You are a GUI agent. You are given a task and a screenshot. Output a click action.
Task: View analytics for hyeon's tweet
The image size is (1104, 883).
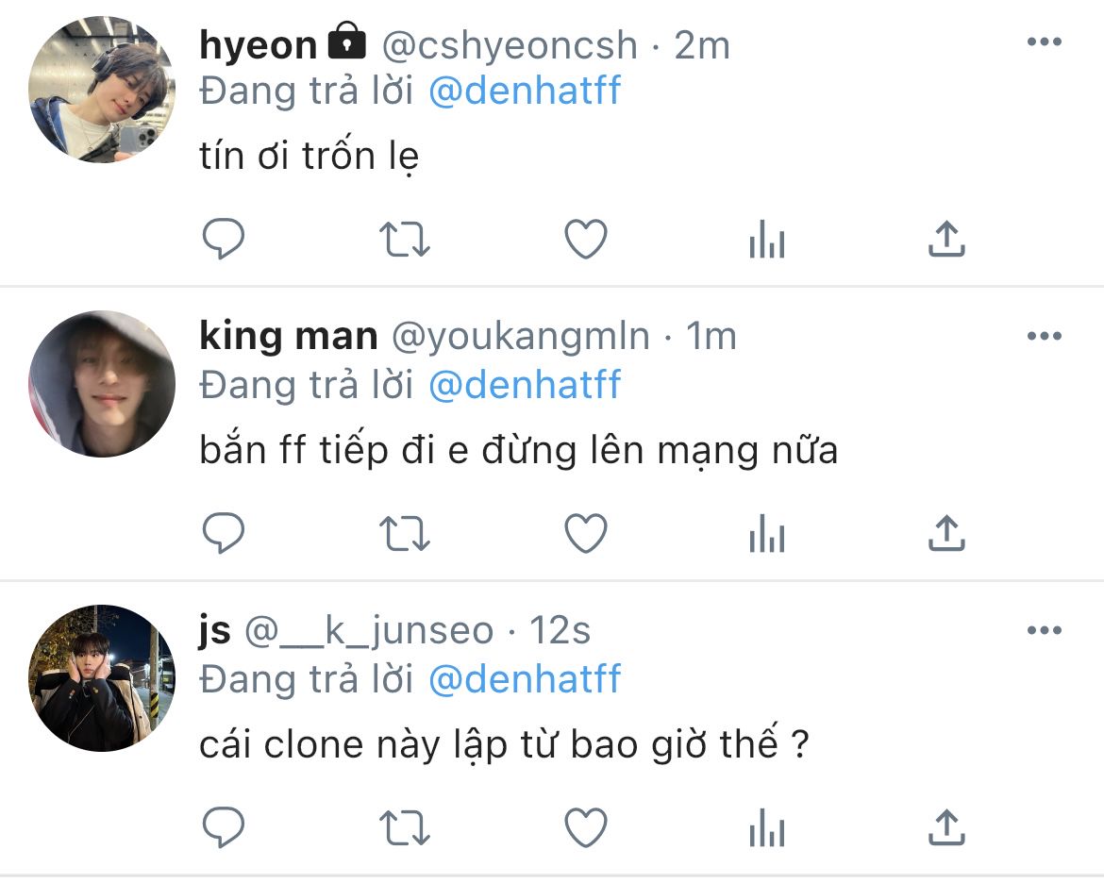[x=766, y=242]
